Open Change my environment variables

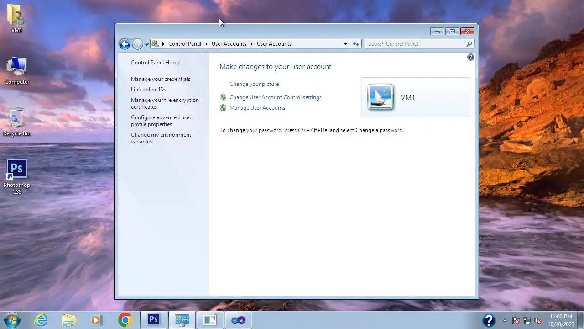point(161,138)
